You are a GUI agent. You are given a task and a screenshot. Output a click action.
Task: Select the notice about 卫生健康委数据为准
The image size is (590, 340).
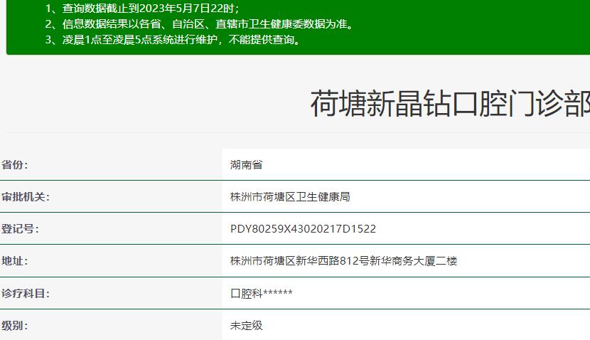coord(200,24)
